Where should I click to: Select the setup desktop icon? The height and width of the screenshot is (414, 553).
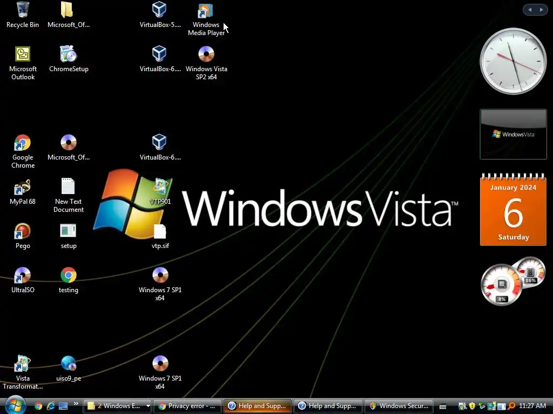pos(69,236)
